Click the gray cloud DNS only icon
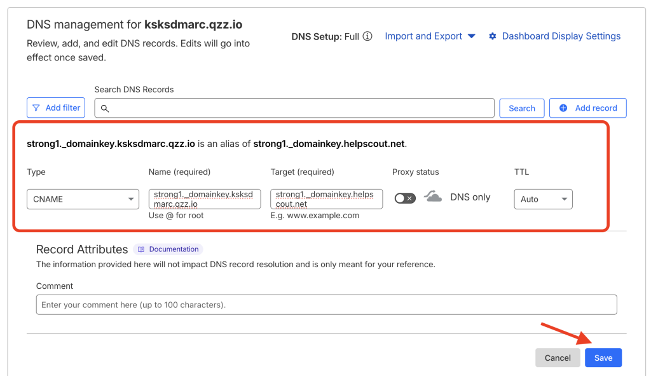The height and width of the screenshot is (376, 651). (433, 197)
